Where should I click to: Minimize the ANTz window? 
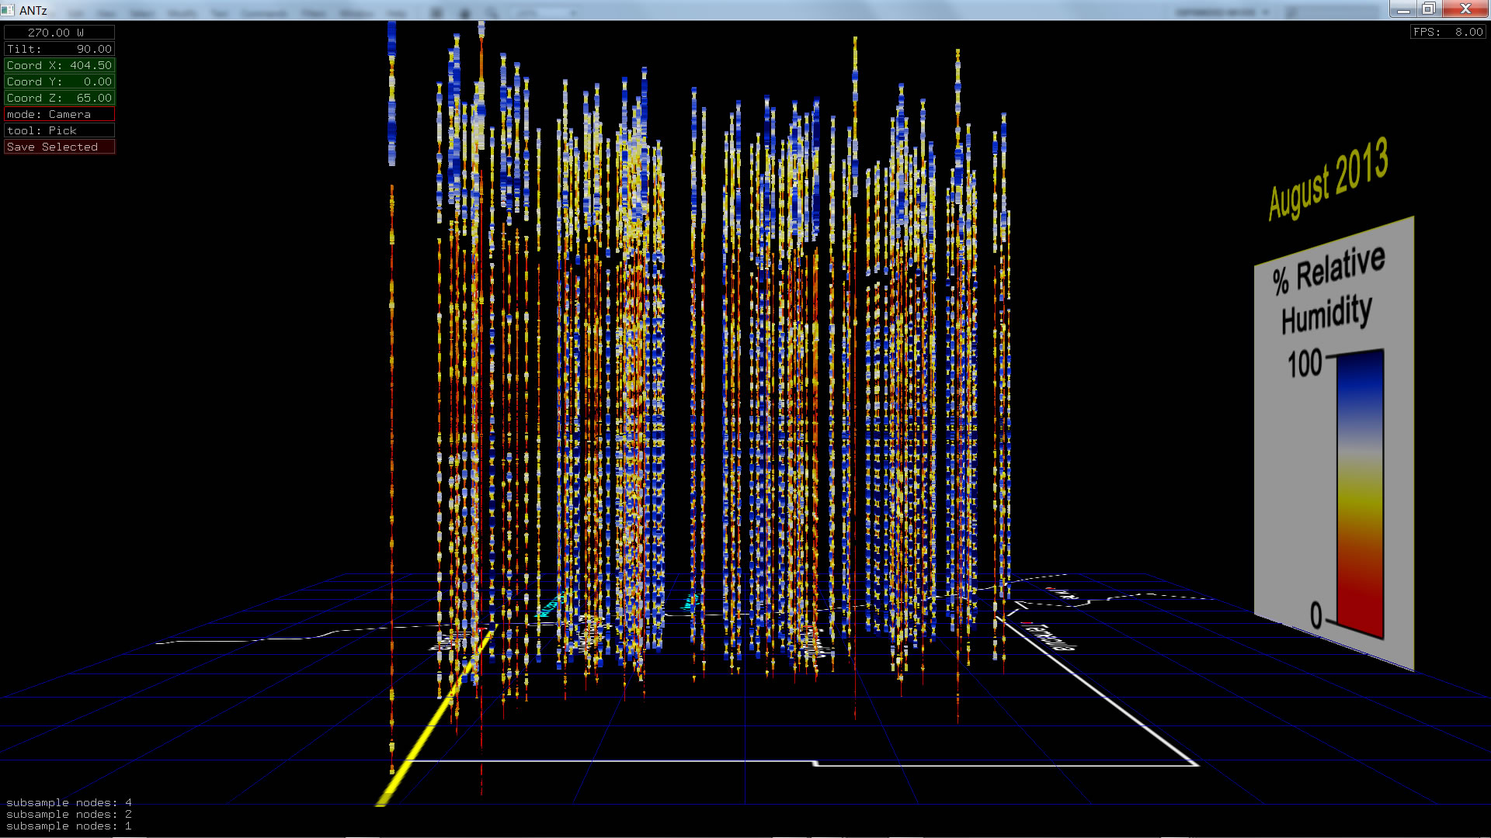[x=1403, y=9]
